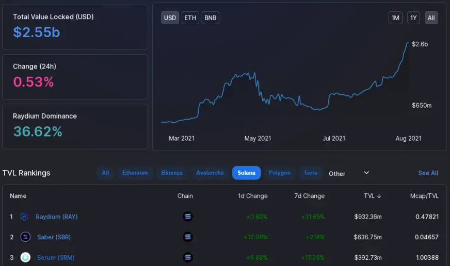The image size is (450, 266).
Task: Click Serum Mcap/TVL 1.00388
Action: tap(427, 257)
